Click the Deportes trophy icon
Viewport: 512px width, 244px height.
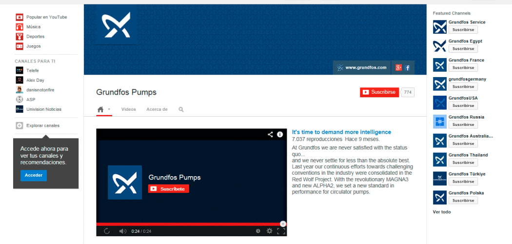tap(20, 37)
